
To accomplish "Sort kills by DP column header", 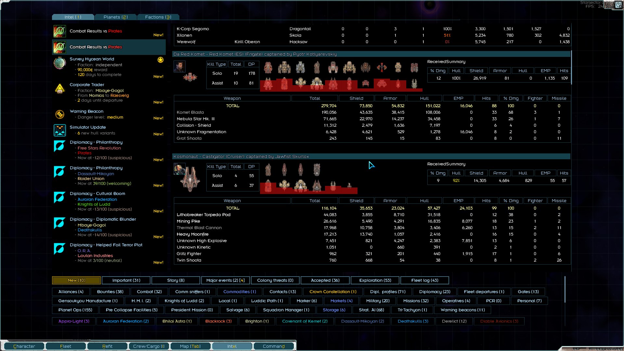I will click(x=251, y=64).
